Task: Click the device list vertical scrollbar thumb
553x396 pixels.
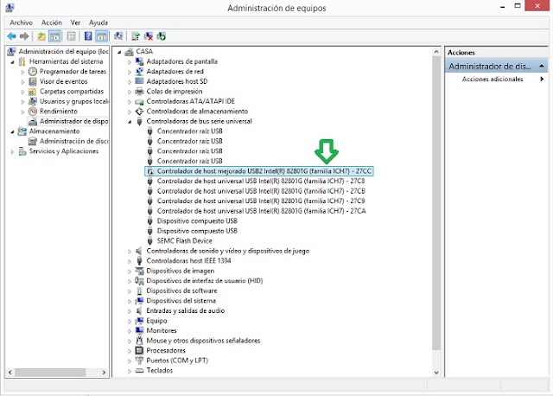Action: [x=436, y=202]
